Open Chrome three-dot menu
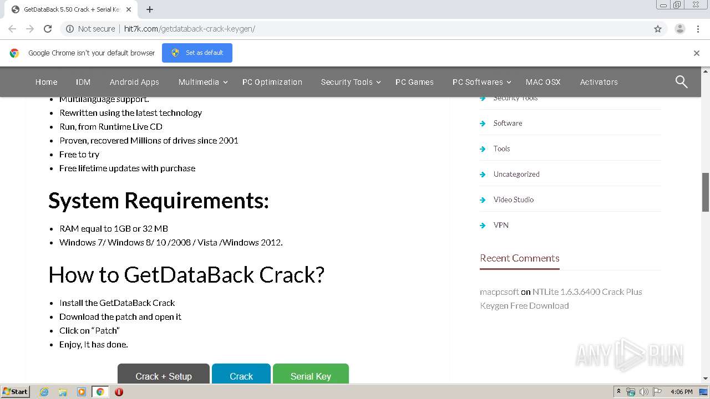The width and height of the screenshot is (710, 399). pyautogui.click(x=698, y=29)
